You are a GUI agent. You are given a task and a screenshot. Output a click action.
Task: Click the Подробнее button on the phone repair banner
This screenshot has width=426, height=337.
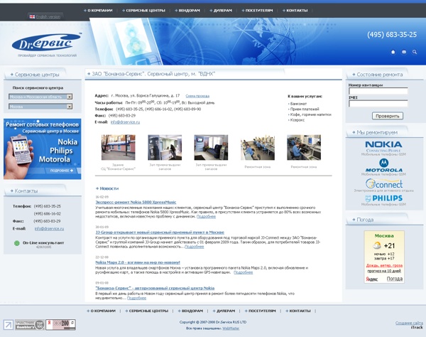61,171
